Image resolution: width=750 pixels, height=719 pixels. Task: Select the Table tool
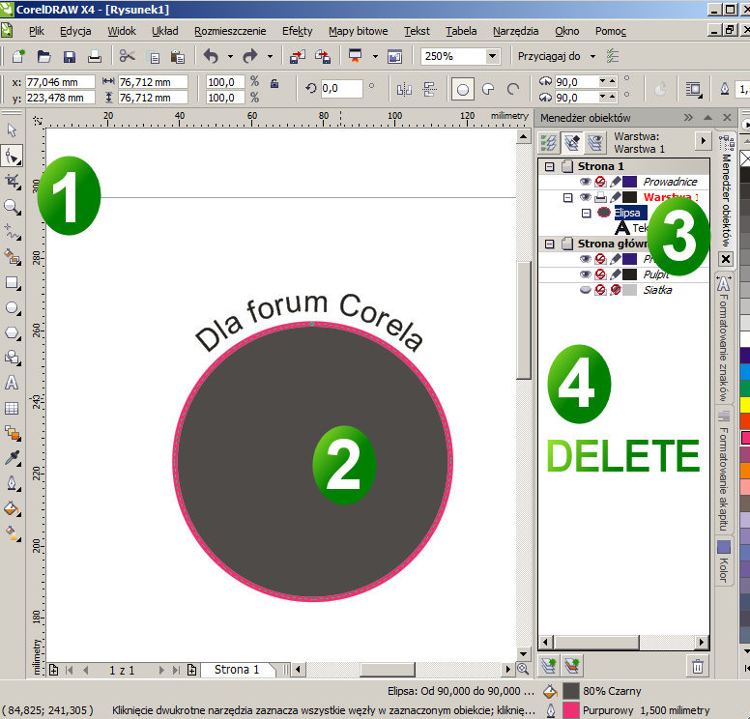[x=13, y=408]
